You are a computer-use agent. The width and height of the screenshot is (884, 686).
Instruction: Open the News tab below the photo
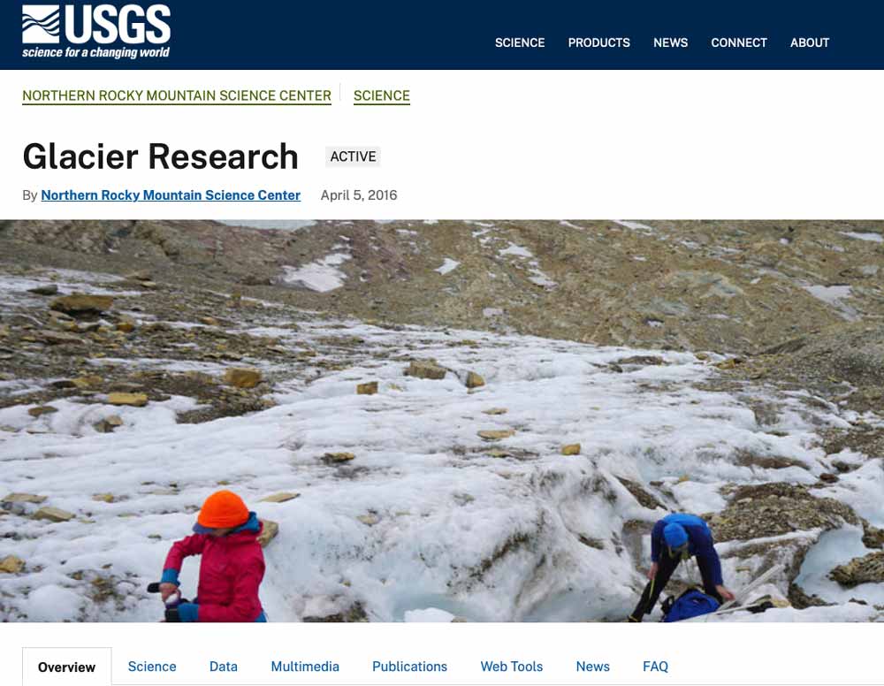pyautogui.click(x=592, y=667)
